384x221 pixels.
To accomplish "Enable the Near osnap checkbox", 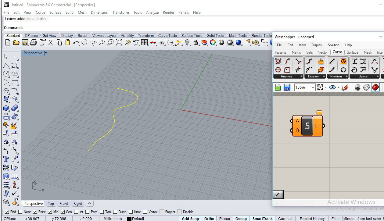I will coord(20,212).
